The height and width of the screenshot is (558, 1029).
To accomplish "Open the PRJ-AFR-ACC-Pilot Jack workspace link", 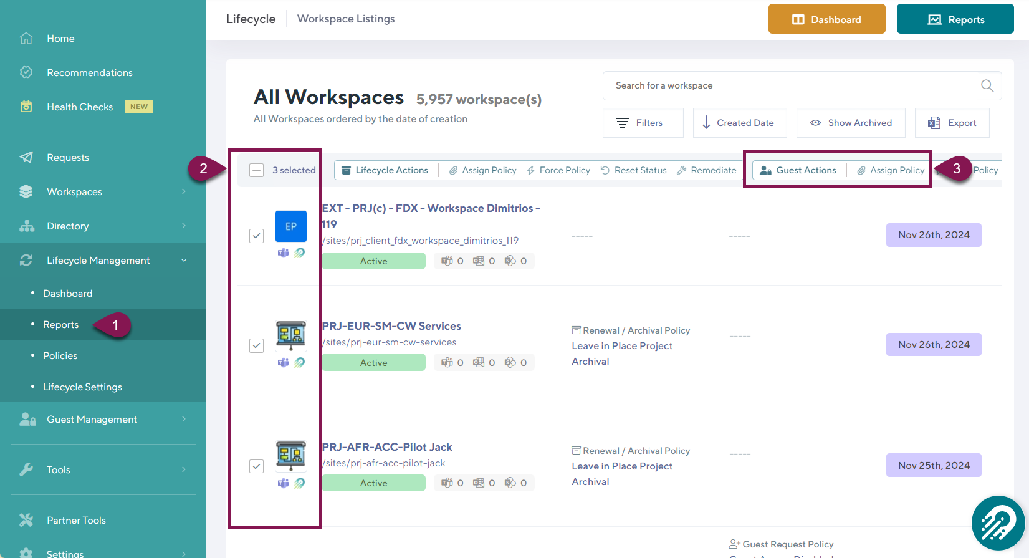I will 387,447.
